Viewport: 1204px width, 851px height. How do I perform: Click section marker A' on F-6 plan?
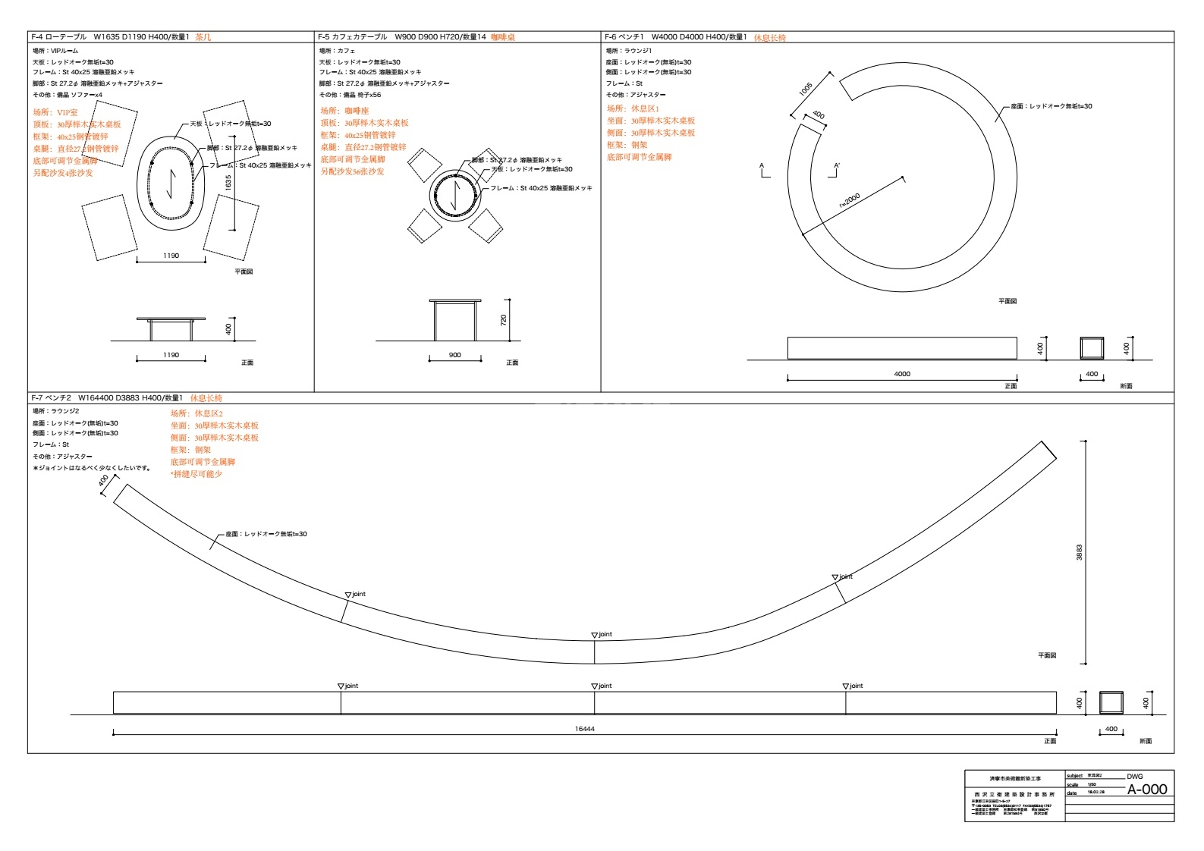point(837,165)
